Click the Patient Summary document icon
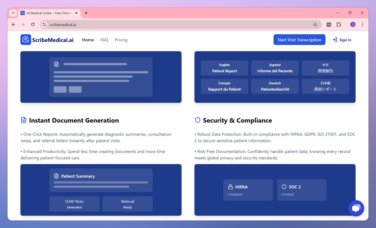The height and width of the screenshot is (228, 376). pyautogui.click(x=56, y=176)
